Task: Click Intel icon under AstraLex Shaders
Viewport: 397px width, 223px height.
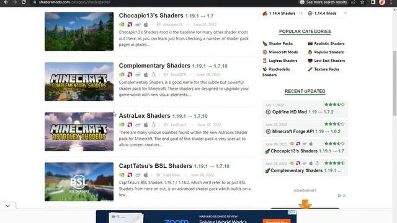Action: [x=138, y=125]
